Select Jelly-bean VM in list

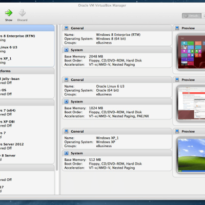[x=27, y=80]
